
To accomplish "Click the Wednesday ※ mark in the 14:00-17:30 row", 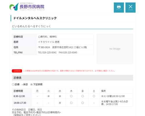I will [60, 103].
